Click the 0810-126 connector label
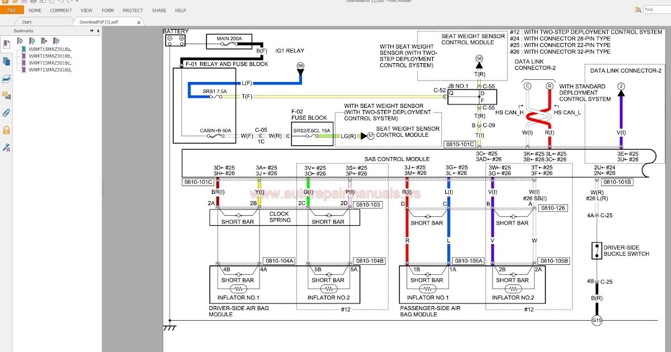Viewport: 671px width, 352px height. (x=552, y=208)
